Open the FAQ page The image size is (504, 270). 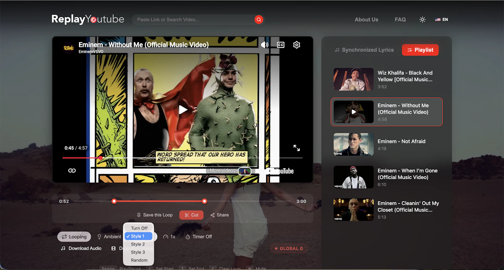tap(400, 19)
